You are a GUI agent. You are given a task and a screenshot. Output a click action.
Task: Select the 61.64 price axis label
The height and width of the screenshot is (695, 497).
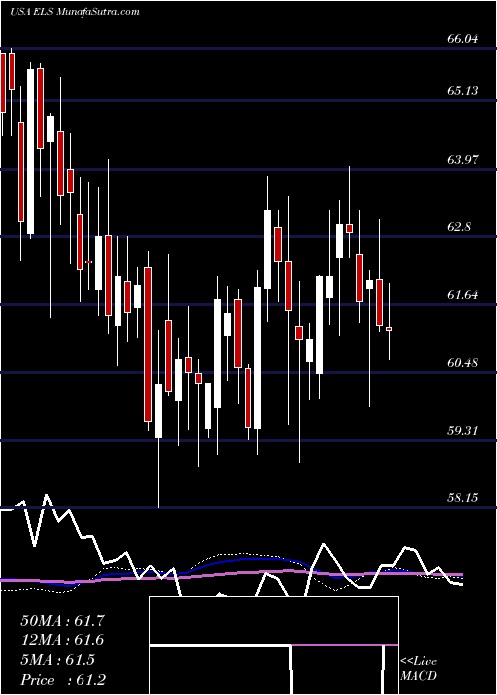(x=463, y=295)
